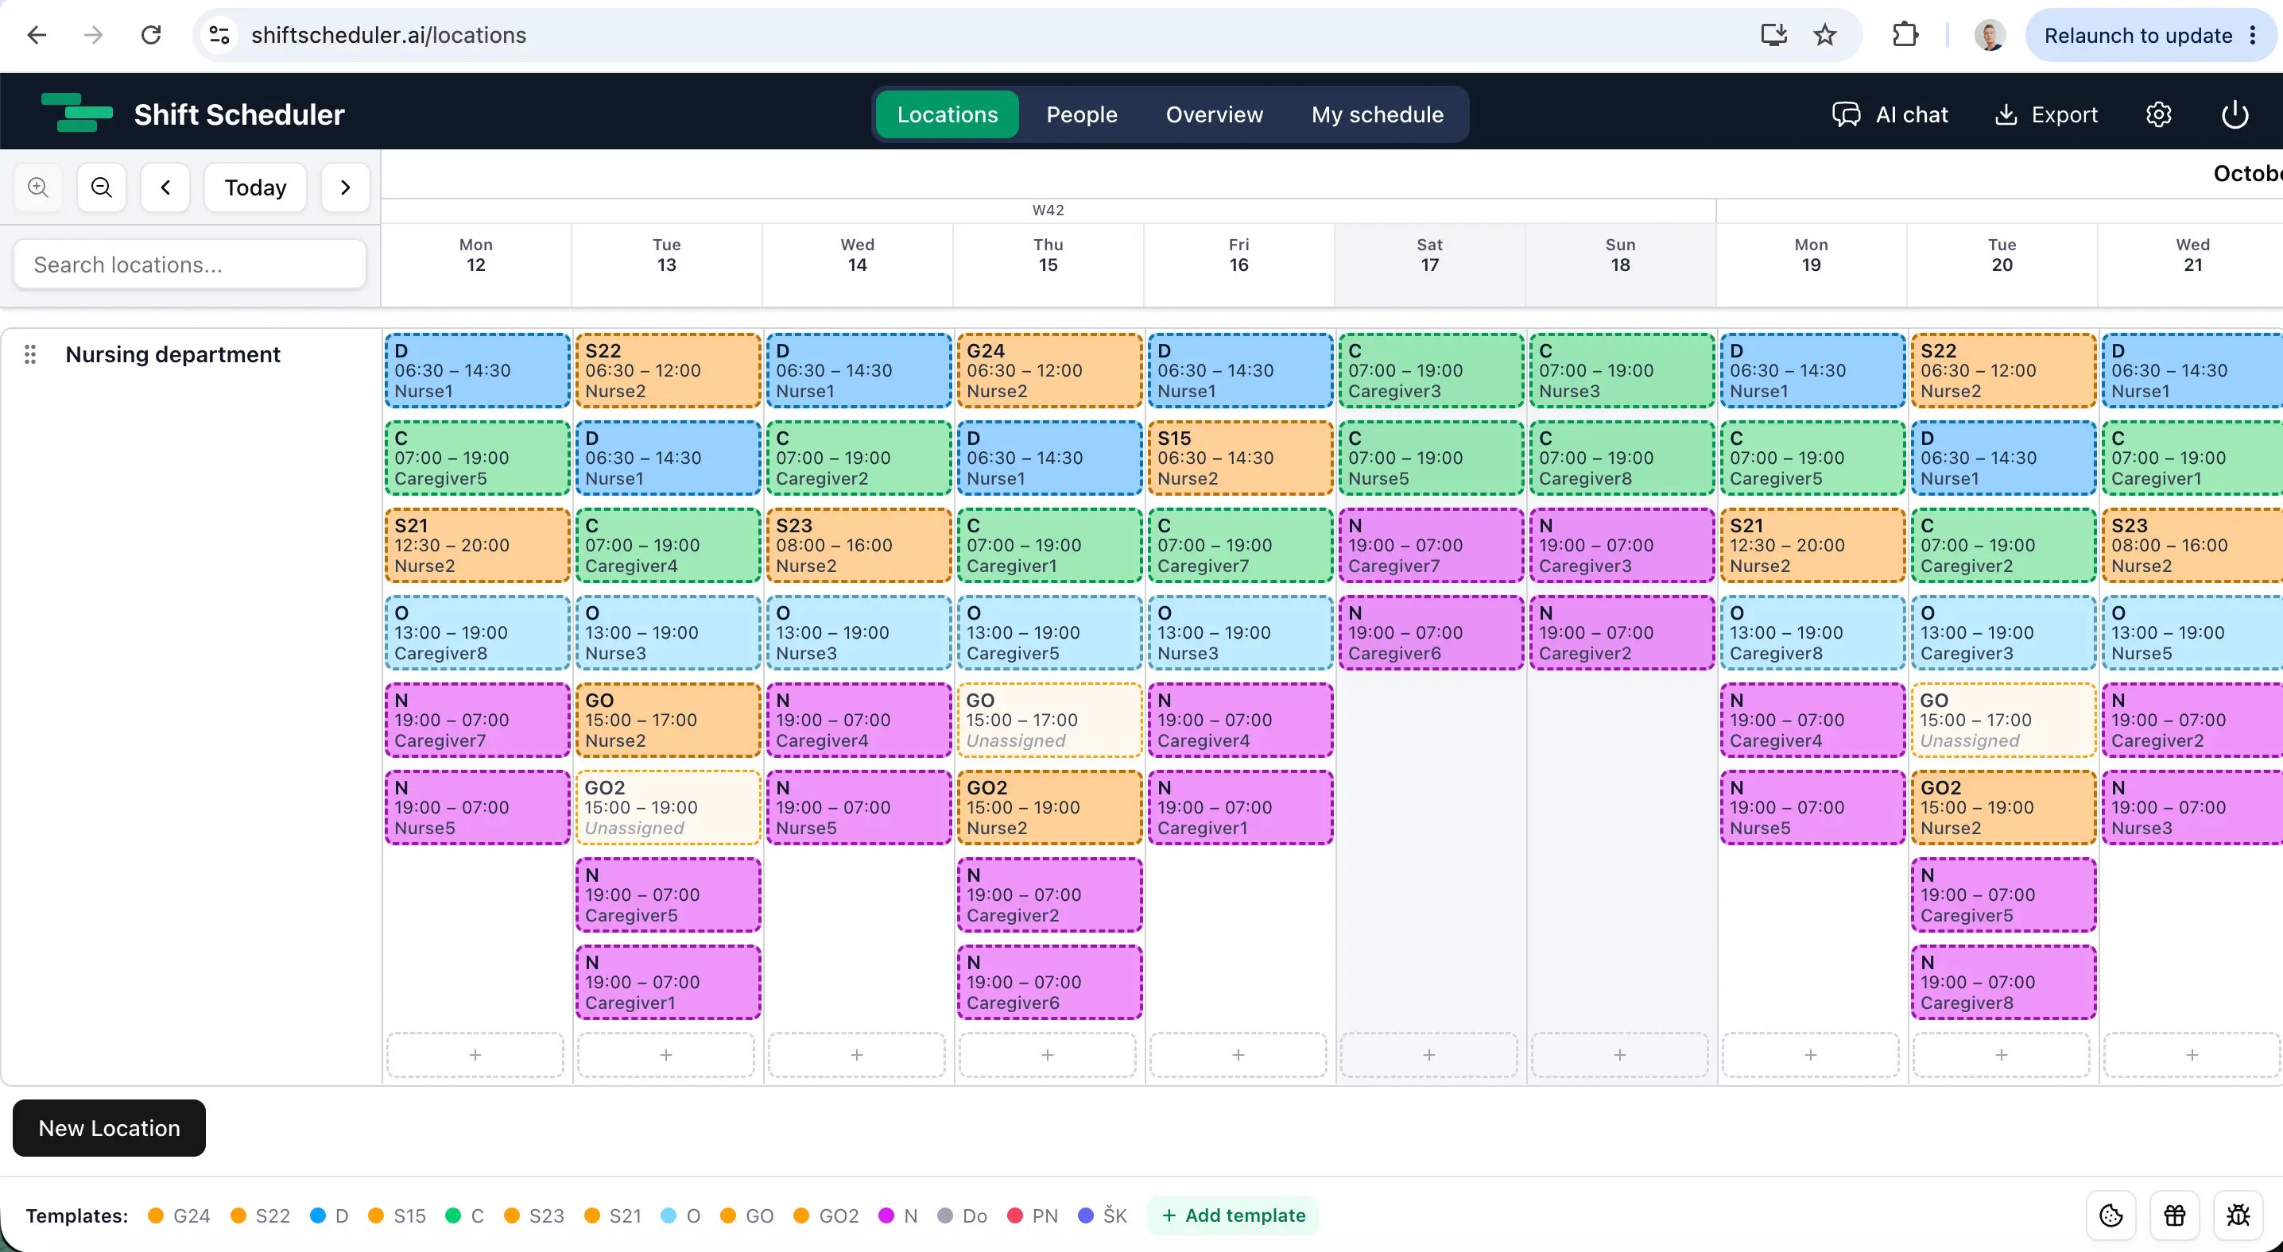Reload the page
Image resolution: width=2283 pixels, height=1252 pixels.
[x=151, y=36]
